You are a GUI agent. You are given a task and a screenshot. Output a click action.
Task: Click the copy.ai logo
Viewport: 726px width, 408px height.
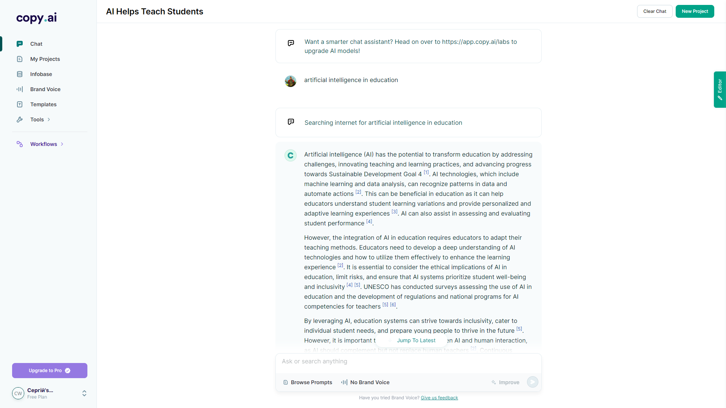tap(36, 18)
